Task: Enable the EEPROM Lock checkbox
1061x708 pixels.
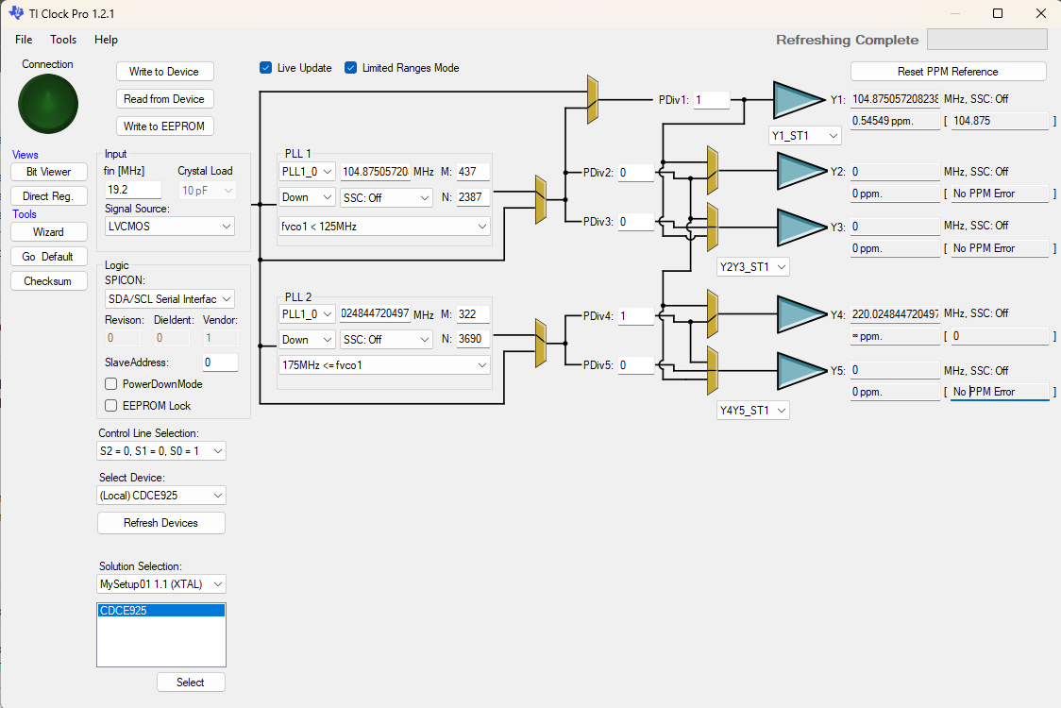Action: (x=111, y=405)
